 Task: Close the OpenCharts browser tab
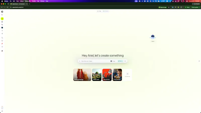click(x=27, y=4)
